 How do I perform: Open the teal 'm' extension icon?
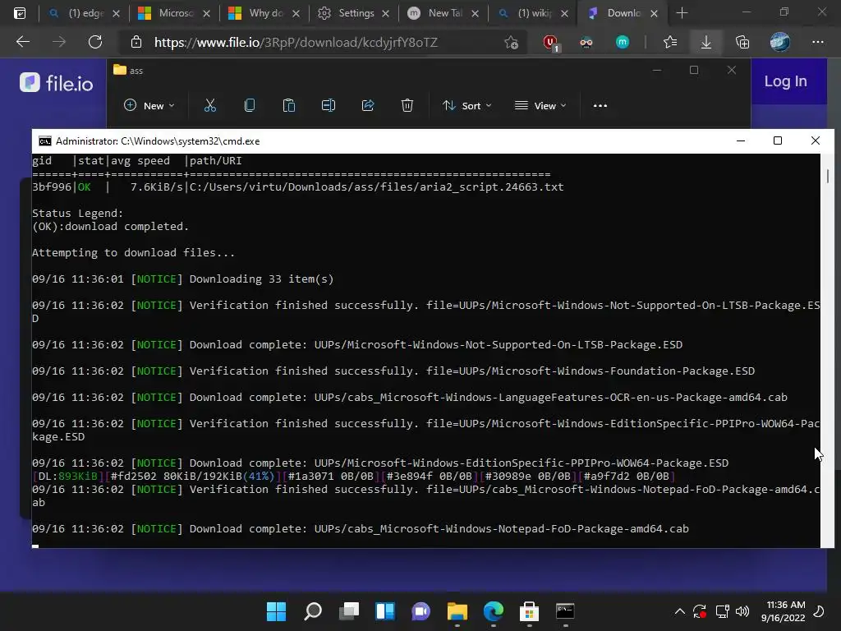point(623,42)
